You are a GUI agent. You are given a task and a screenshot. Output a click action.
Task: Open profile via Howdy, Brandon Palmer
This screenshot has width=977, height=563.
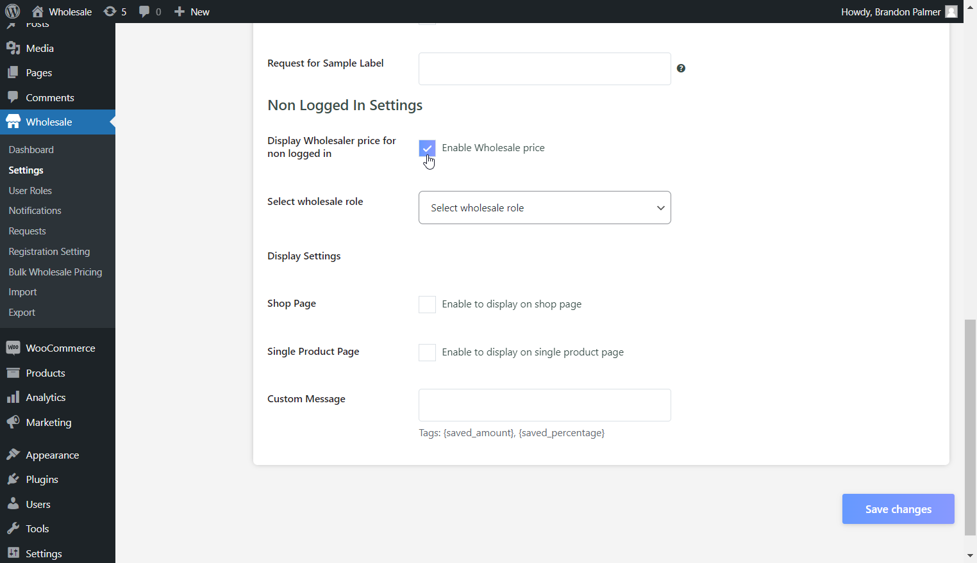(890, 11)
